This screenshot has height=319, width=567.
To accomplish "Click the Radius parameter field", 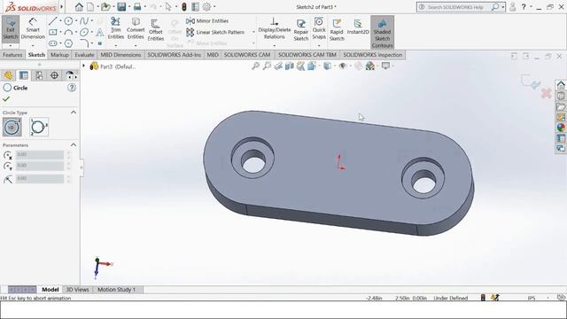I will tap(40, 178).
